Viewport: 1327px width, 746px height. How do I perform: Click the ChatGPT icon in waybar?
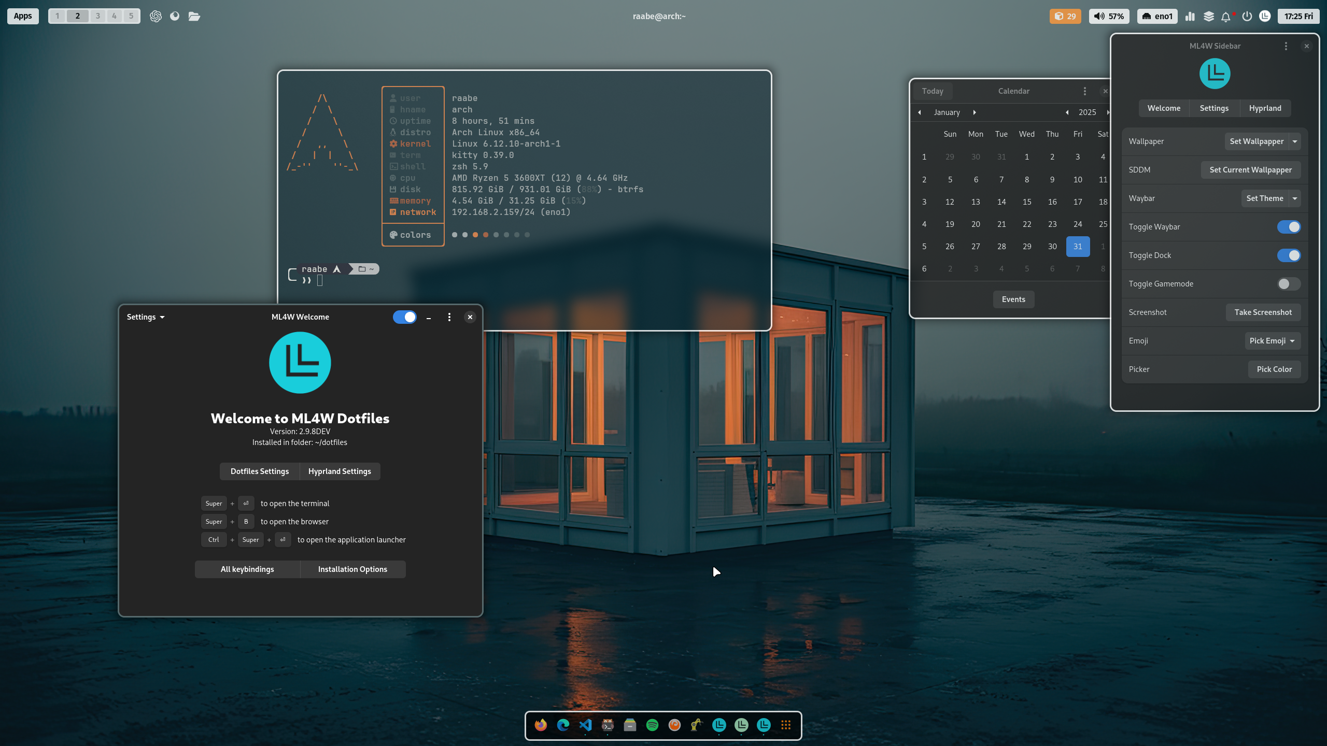[156, 17]
